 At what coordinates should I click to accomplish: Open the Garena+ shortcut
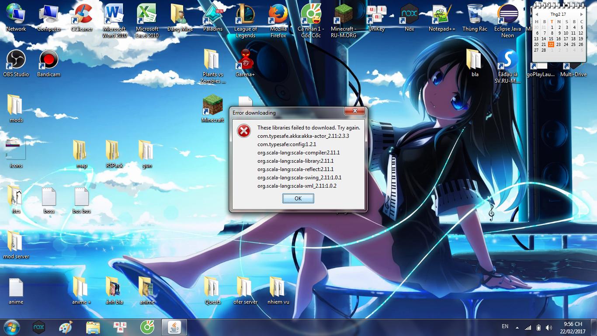(x=246, y=63)
